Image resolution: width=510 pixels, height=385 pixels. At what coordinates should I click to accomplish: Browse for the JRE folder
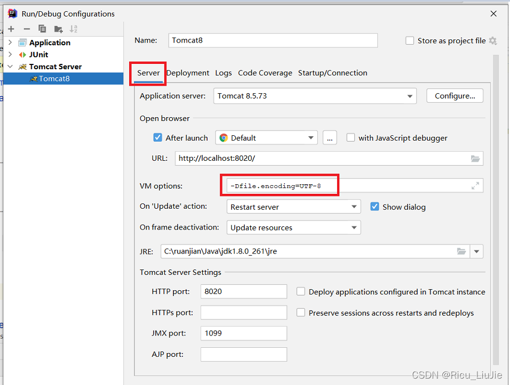[461, 251]
